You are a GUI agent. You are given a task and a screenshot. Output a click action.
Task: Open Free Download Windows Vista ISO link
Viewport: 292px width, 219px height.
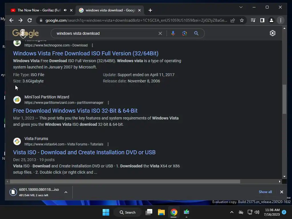pos(75,111)
